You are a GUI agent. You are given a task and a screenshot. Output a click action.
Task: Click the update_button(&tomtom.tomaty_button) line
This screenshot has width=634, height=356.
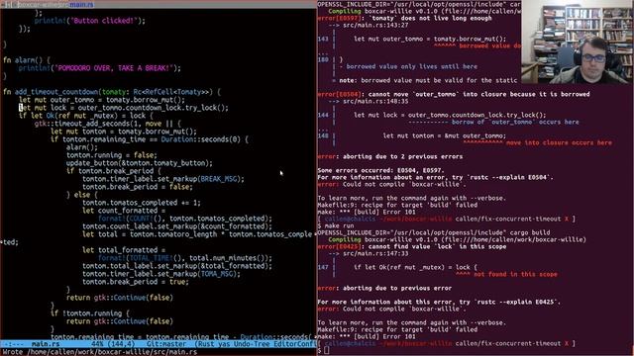pyautogui.click(x=139, y=163)
